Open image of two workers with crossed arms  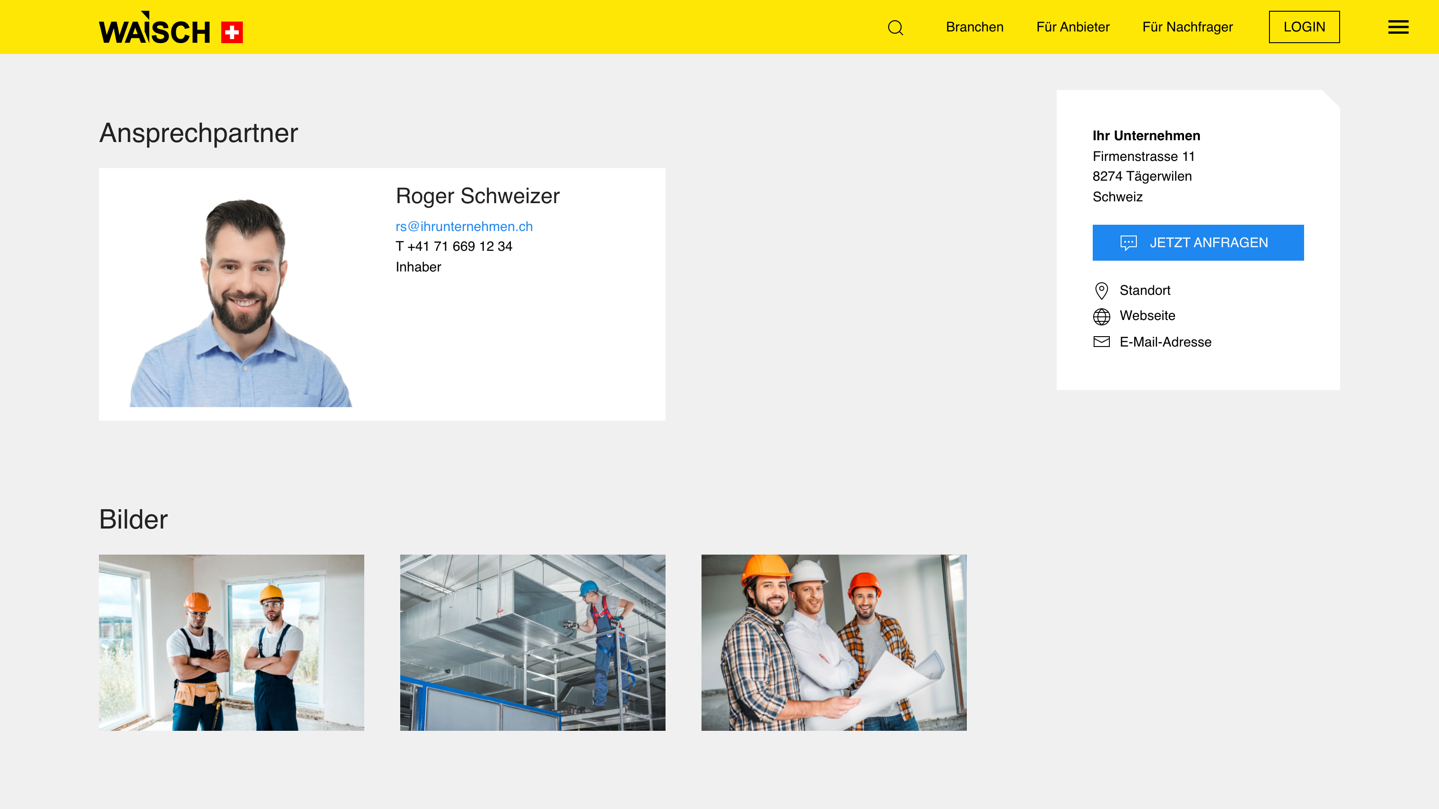[231, 642]
